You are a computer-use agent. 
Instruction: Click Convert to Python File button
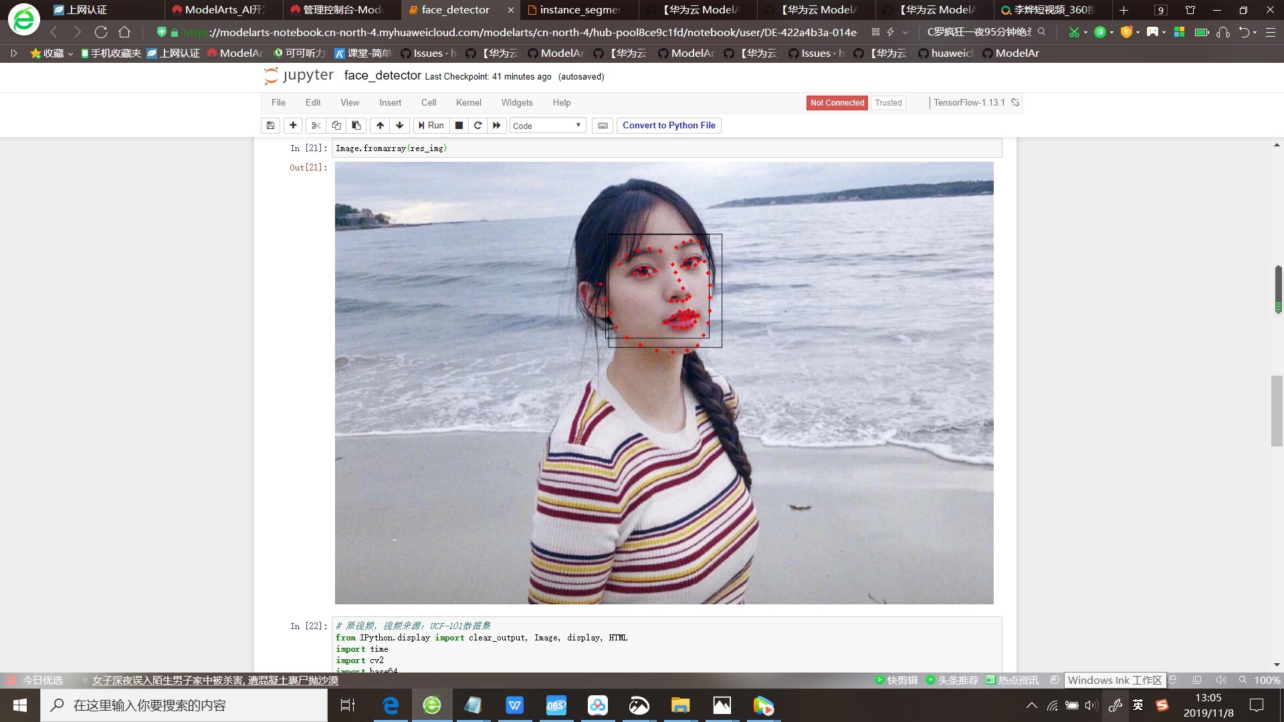[669, 125]
